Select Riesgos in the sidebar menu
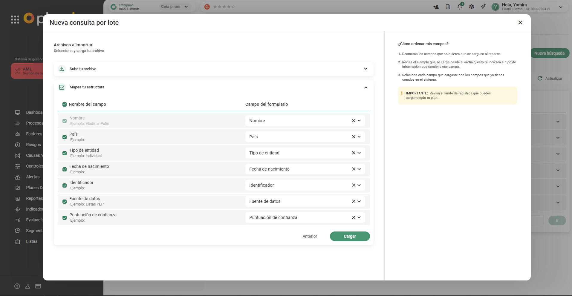Viewport: 572px width, 296px height. click(x=33, y=145)
